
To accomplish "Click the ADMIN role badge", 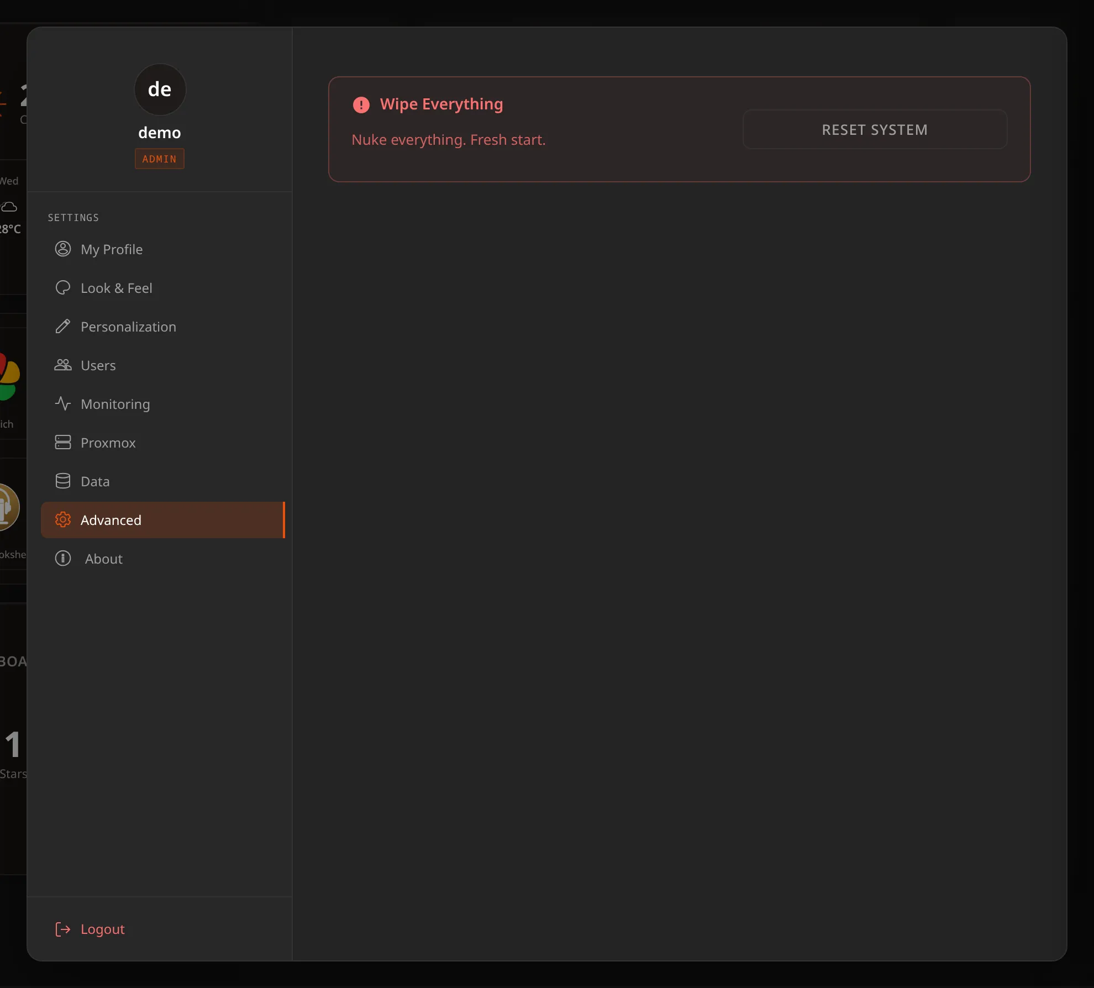I will [160, 159].
